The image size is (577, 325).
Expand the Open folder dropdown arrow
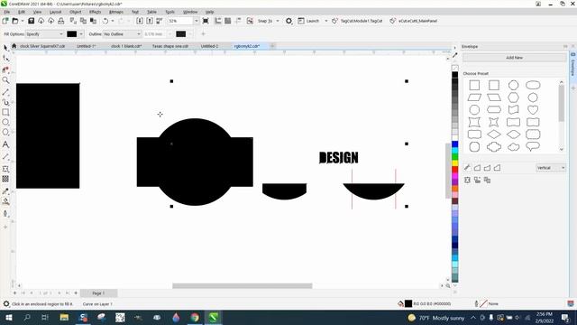click(22, 21)
